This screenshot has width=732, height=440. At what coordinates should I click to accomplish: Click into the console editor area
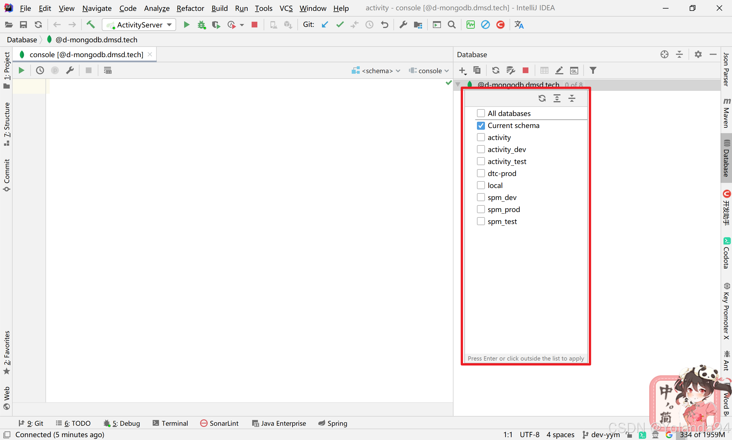tap(237, 207)
